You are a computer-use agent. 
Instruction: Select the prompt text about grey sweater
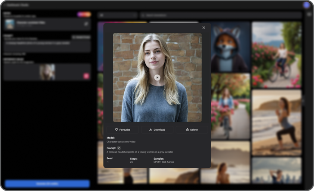click(140, 152)
